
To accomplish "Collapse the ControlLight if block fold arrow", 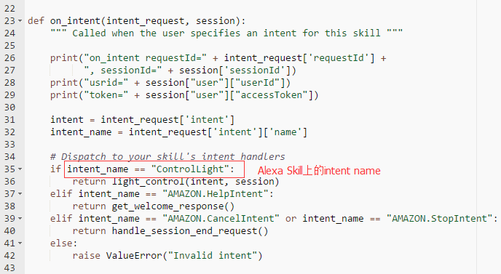I will (20, 169).
